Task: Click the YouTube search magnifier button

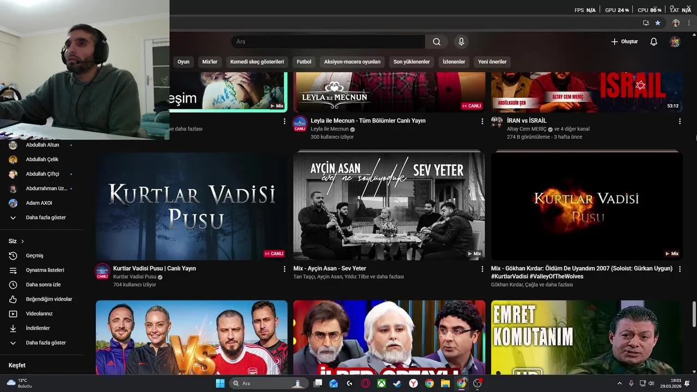Action: (437, 41)
